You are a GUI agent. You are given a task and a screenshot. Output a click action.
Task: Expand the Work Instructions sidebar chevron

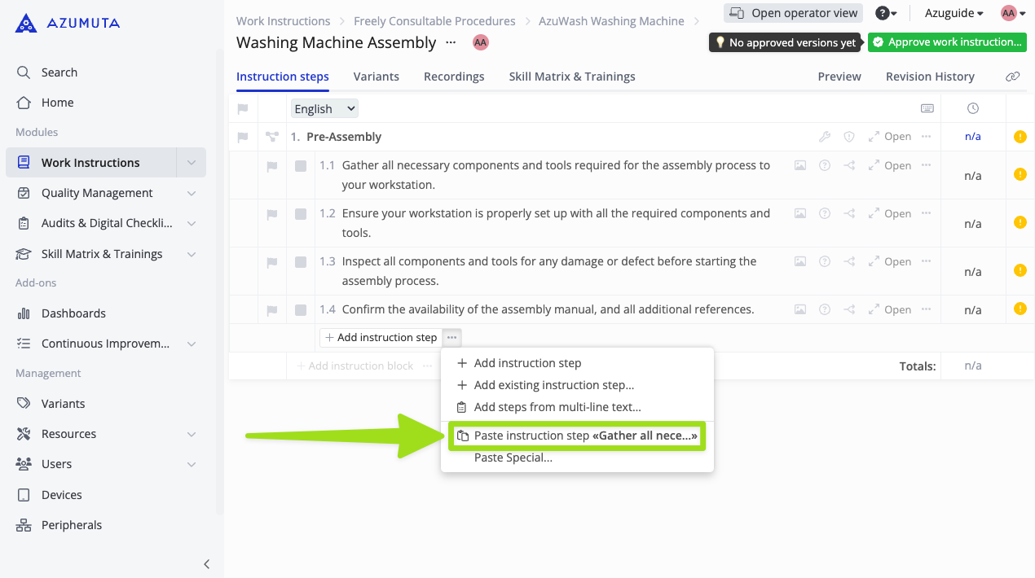click(192, 163)
